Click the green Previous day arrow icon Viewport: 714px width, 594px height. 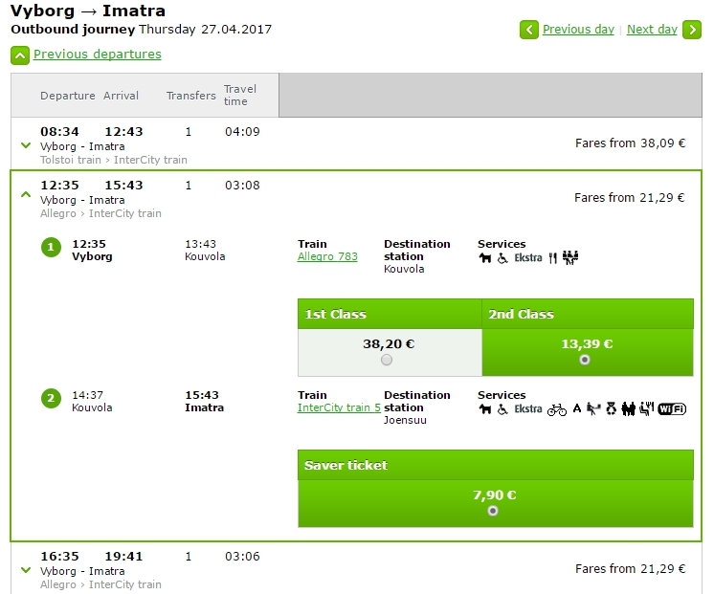529,30
